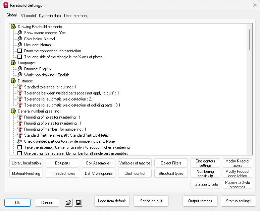Open Variables of macros

135,163
